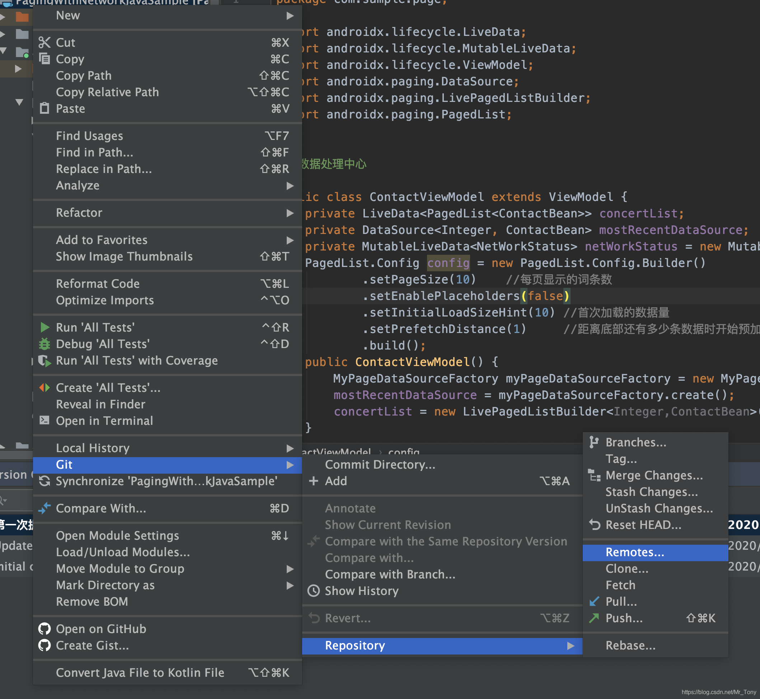Select Show Image Thumbnails
Screen dimensions: 760x699
point(168,257)
